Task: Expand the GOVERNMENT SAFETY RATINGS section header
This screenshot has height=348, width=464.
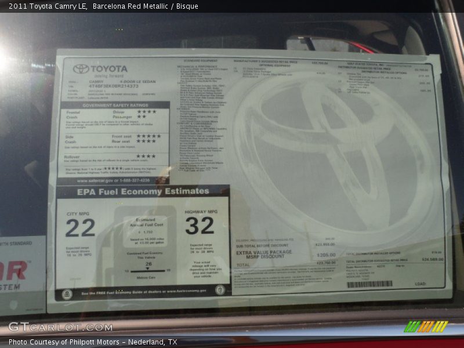Action: click(x=115, y=104)
